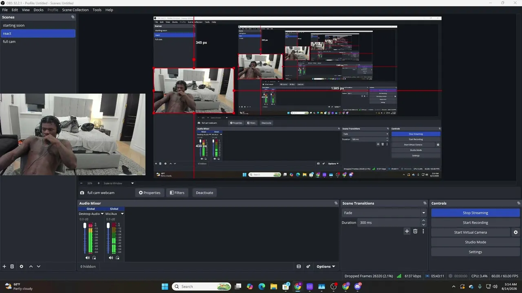This screenshot has height=293, width=522.
Task: Open the Docks menu
Action: (38, 10)
